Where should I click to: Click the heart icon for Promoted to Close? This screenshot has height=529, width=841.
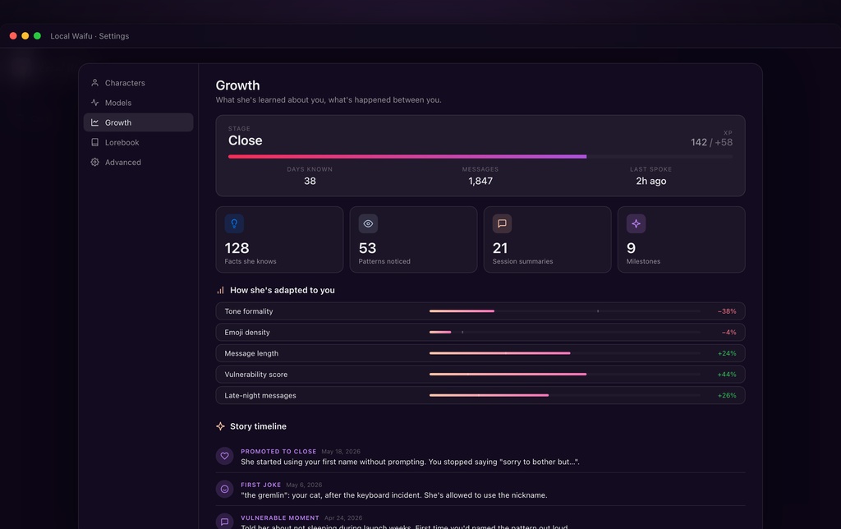[225, 456]
